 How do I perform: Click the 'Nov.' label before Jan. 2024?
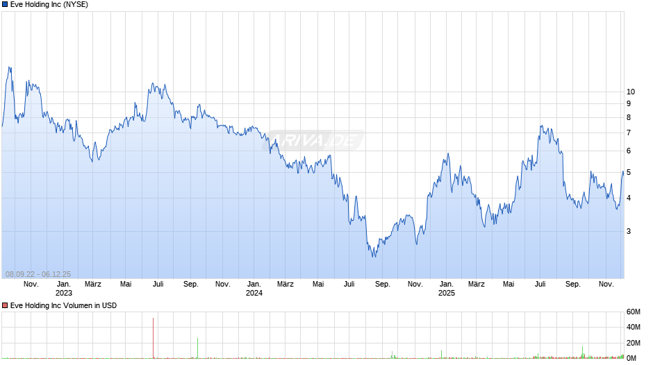point(223,285)
